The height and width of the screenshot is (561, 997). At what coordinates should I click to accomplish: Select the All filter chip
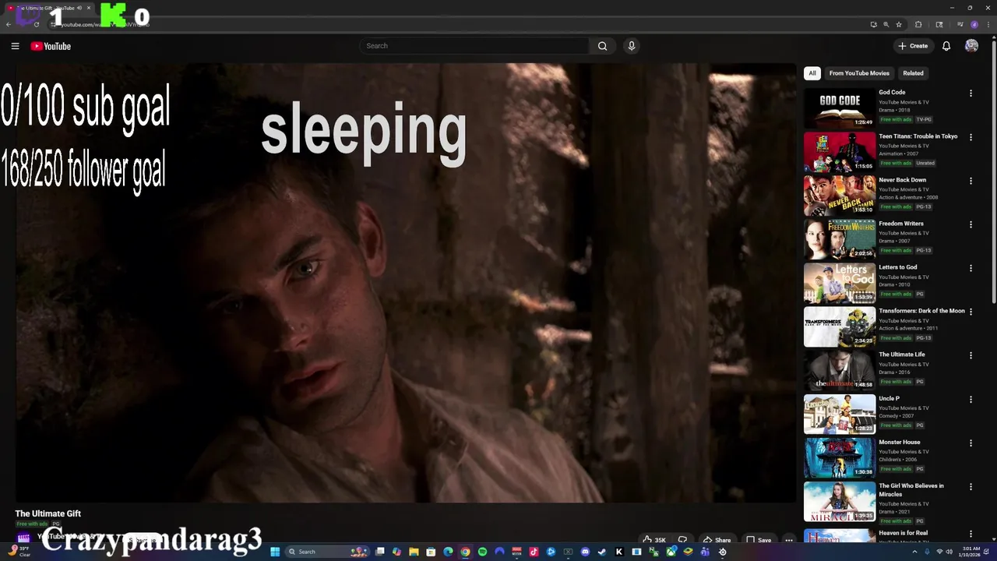[x=812, y=73]
